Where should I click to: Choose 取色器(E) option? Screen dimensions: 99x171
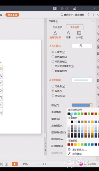(x=77, y=154)
